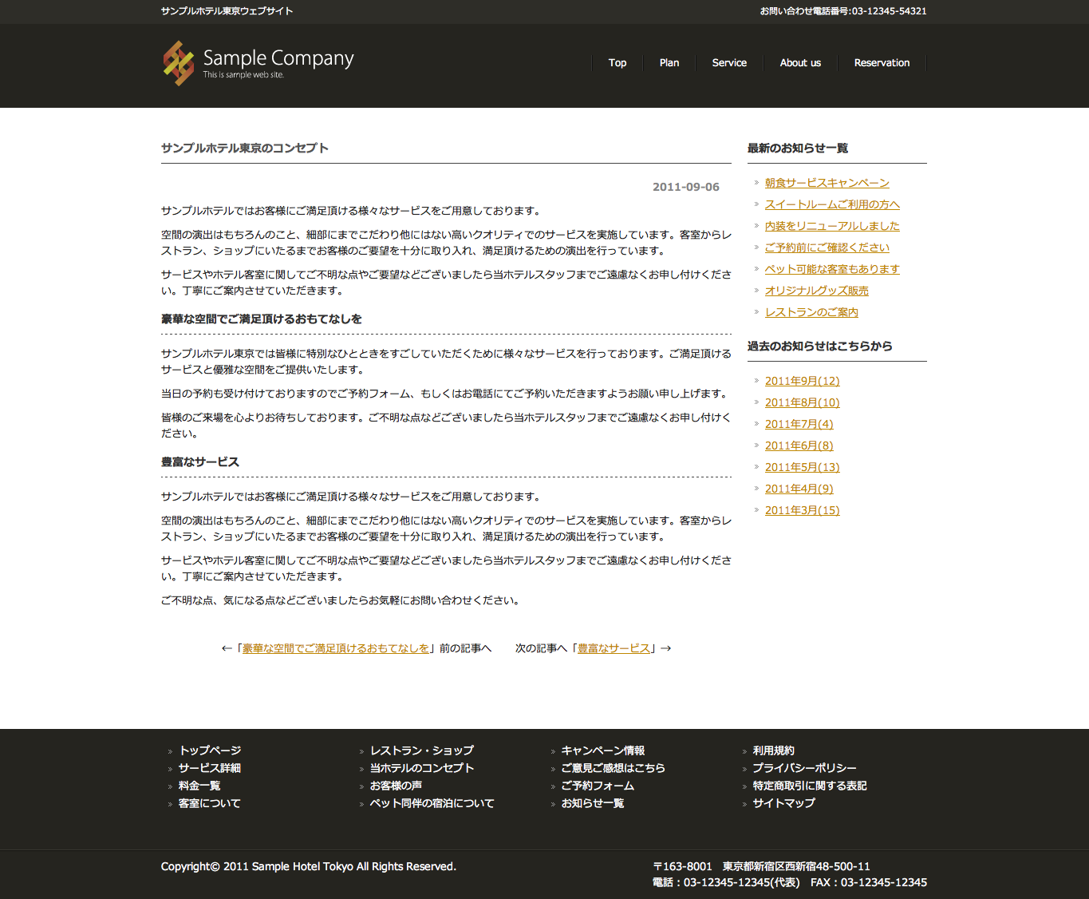Open the Service navigation item
This screenshot has width=1089, height=899.
(x=729, y=63)
